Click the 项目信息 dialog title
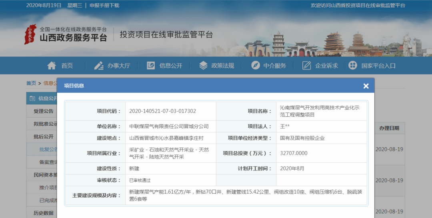The image size is (432, 218). point(74,86)
